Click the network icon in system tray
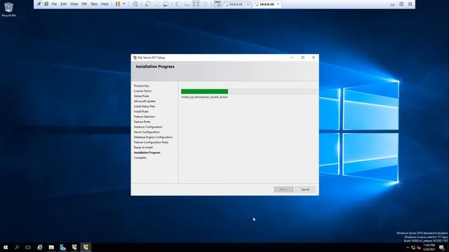 click(x=413, y=247)
